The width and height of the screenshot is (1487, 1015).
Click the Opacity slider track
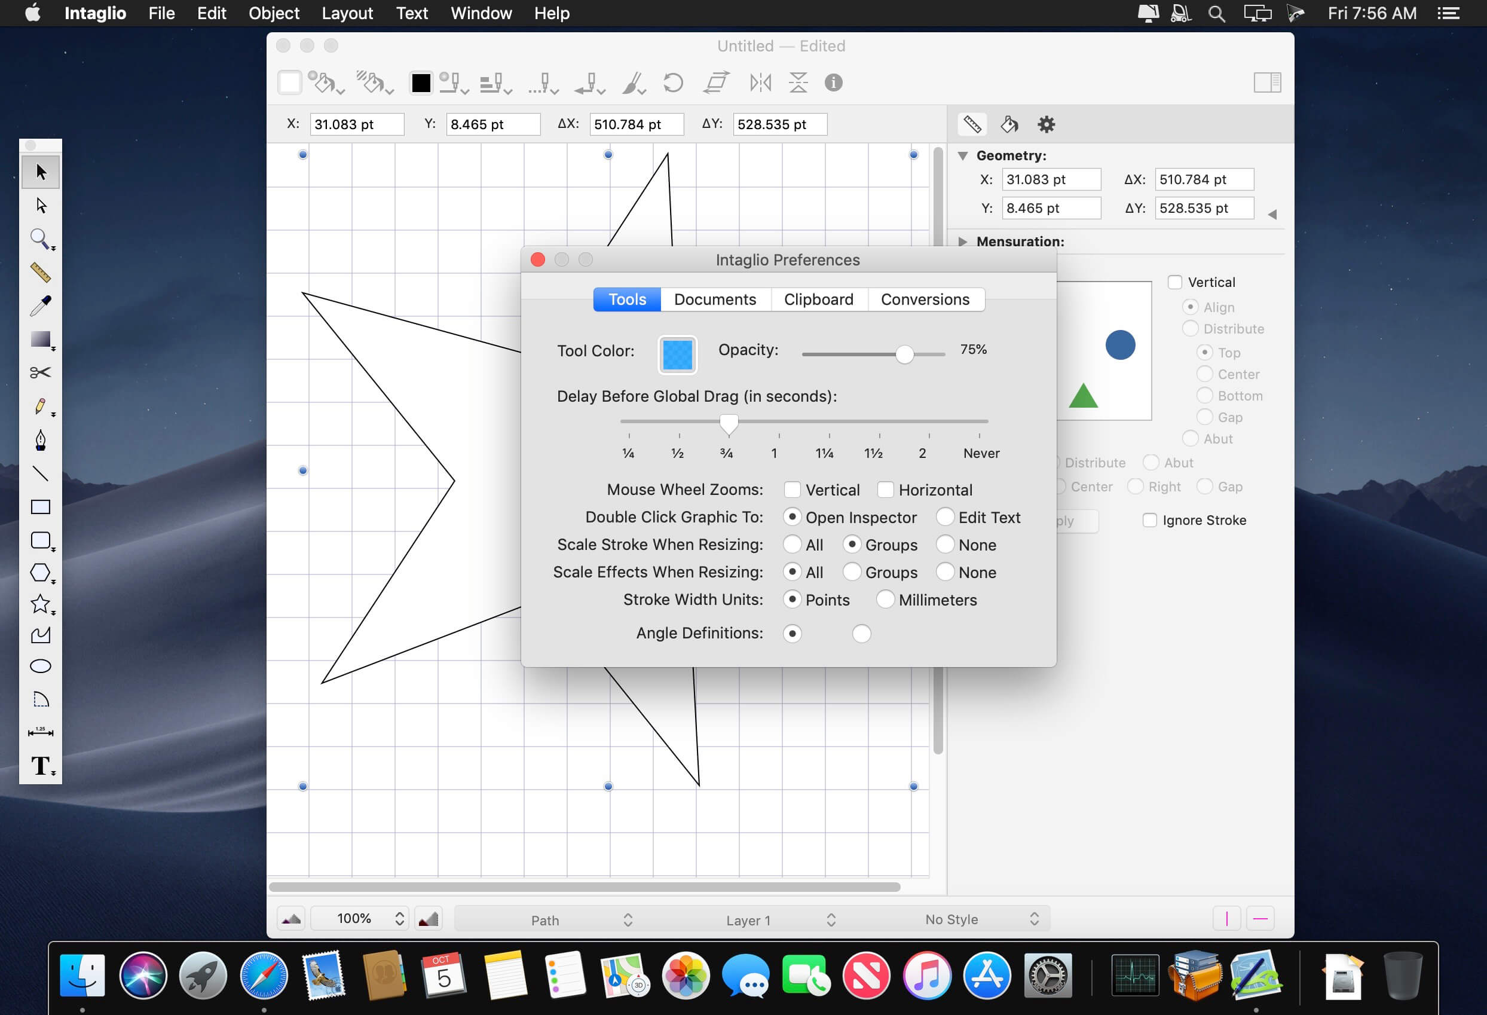pos(873,354)
